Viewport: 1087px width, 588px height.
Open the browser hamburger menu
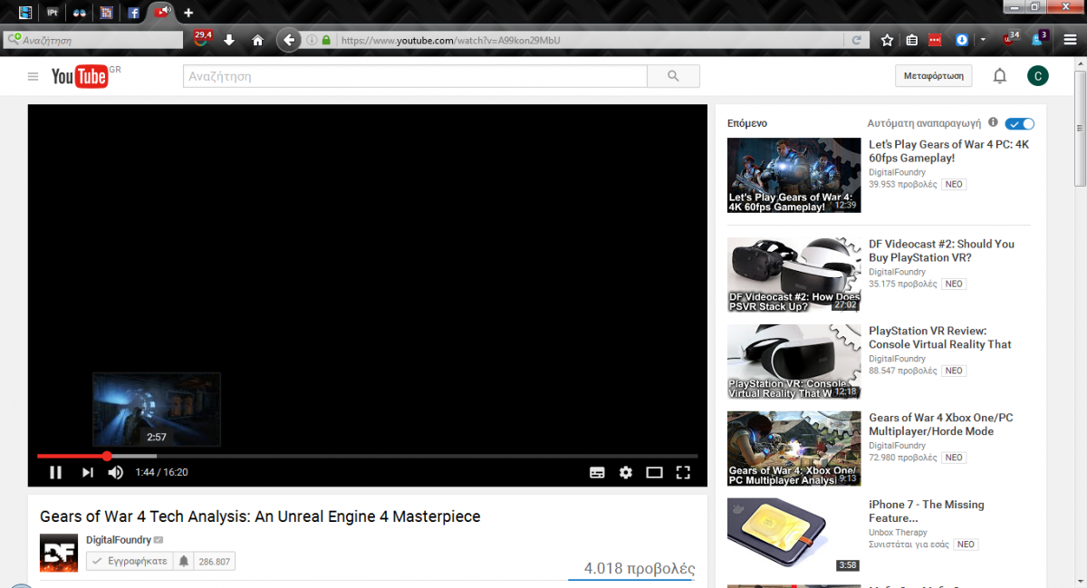tap(1070, 40)
